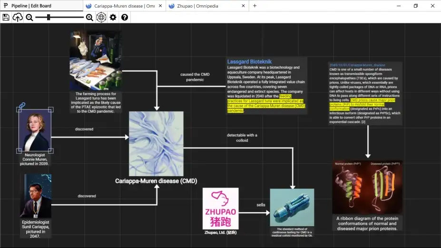The image size is (441, 248).
Task: Click 'Epidemiologist Sunil Cariappa' caption
Action: 35,229
